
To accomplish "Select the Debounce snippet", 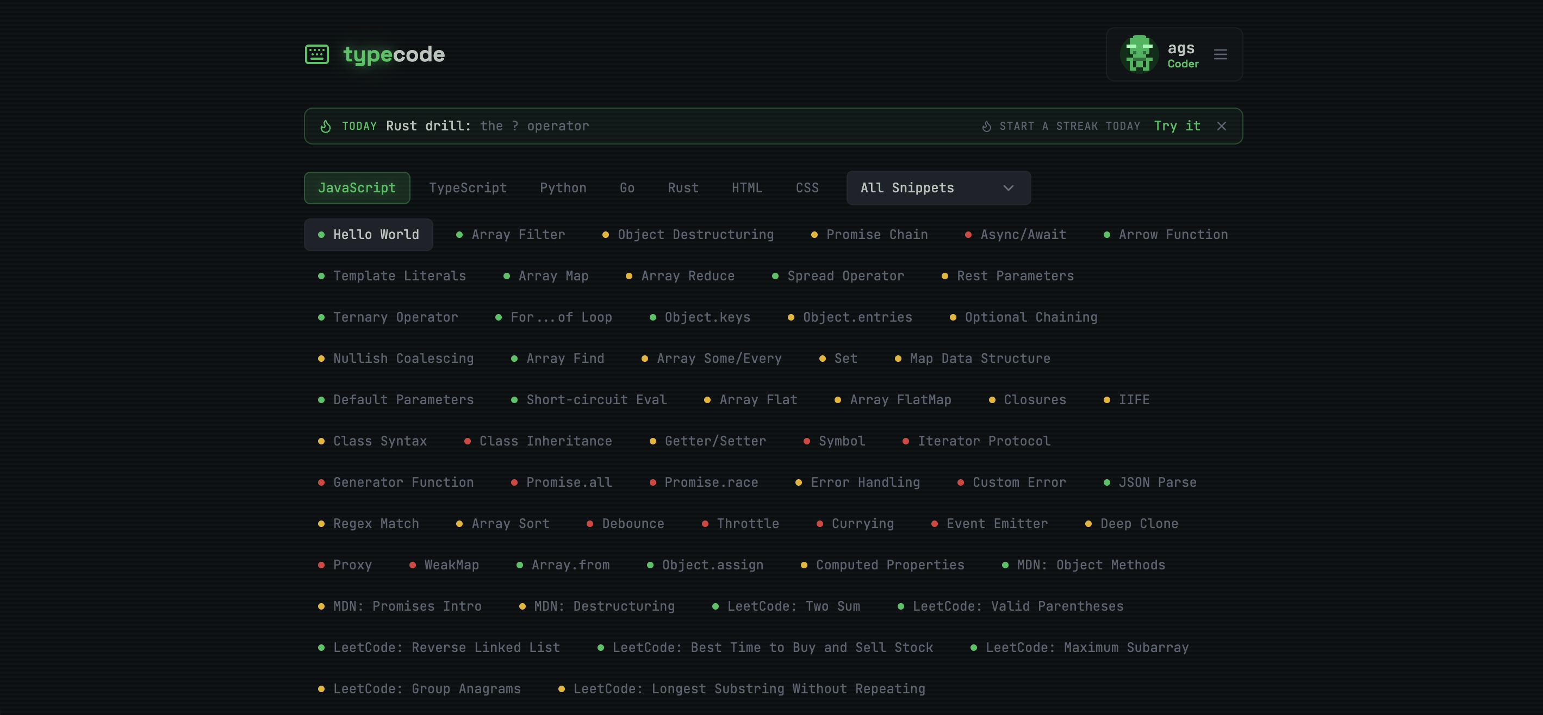I will (x=625, y=524).
